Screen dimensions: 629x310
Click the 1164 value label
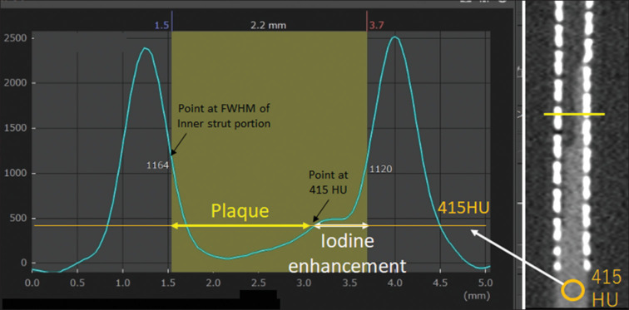coord(157,165)
